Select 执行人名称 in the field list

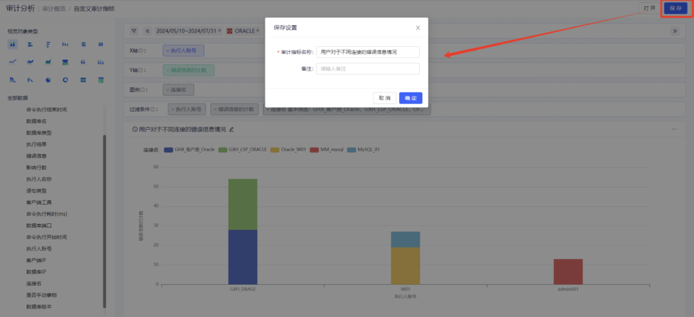click(39, 179)
